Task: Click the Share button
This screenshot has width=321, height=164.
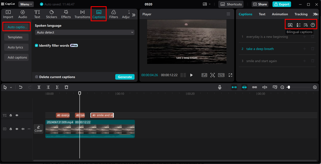Action: coord(260,4)
